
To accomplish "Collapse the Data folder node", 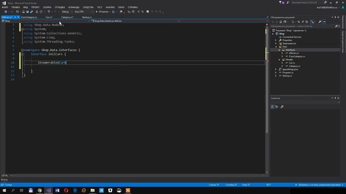I will [x=276, y=47].
